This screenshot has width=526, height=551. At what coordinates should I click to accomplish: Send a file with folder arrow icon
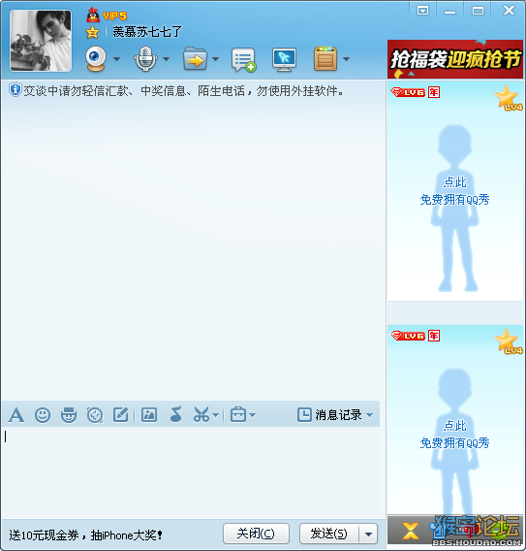pos(195,58)
